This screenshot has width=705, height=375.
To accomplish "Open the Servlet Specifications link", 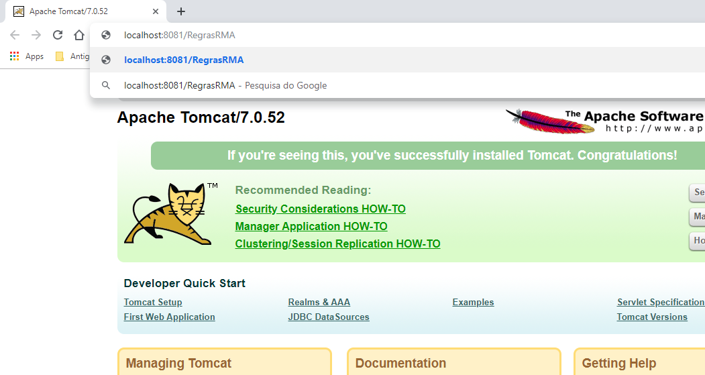I will (x=661, y=302).
